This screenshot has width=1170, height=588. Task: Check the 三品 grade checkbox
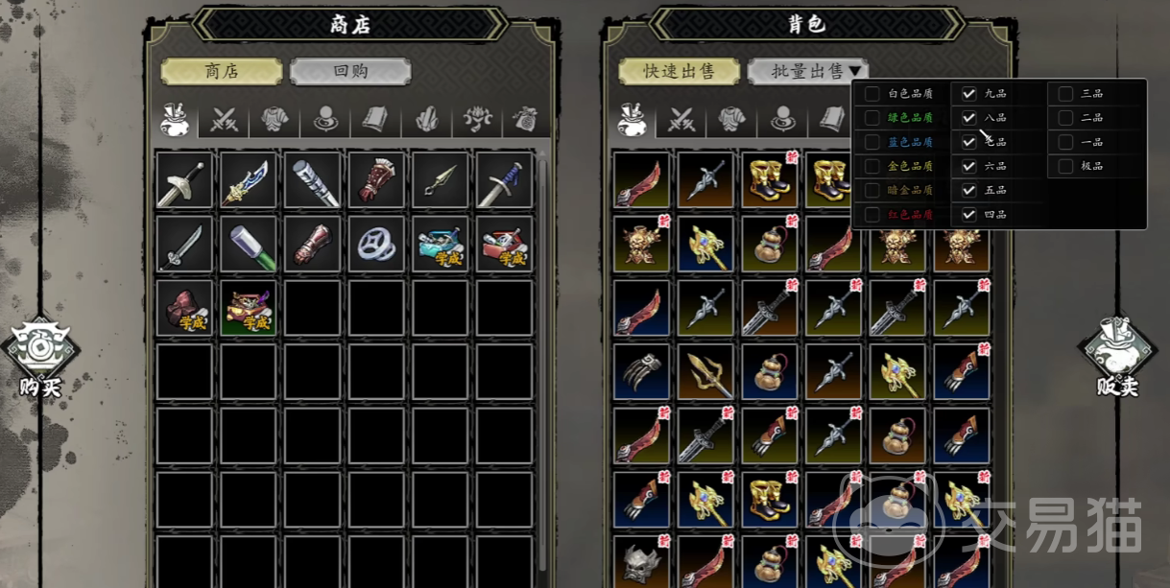1065,93
